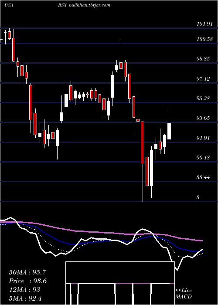
Task: Click the <<Live MACD label
Action: pos(184,294)
